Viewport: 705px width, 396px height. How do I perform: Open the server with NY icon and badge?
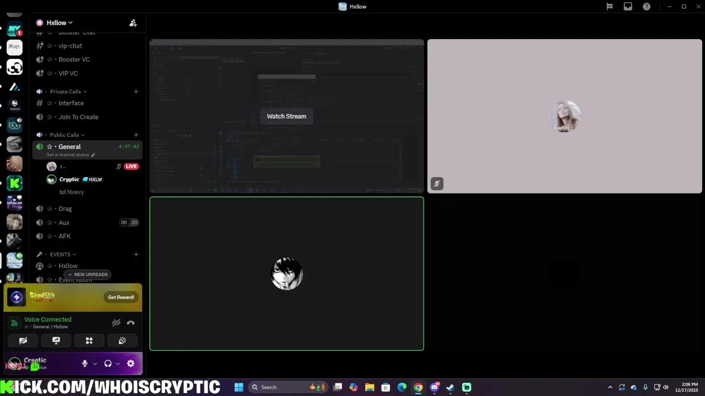click(14, 29)
